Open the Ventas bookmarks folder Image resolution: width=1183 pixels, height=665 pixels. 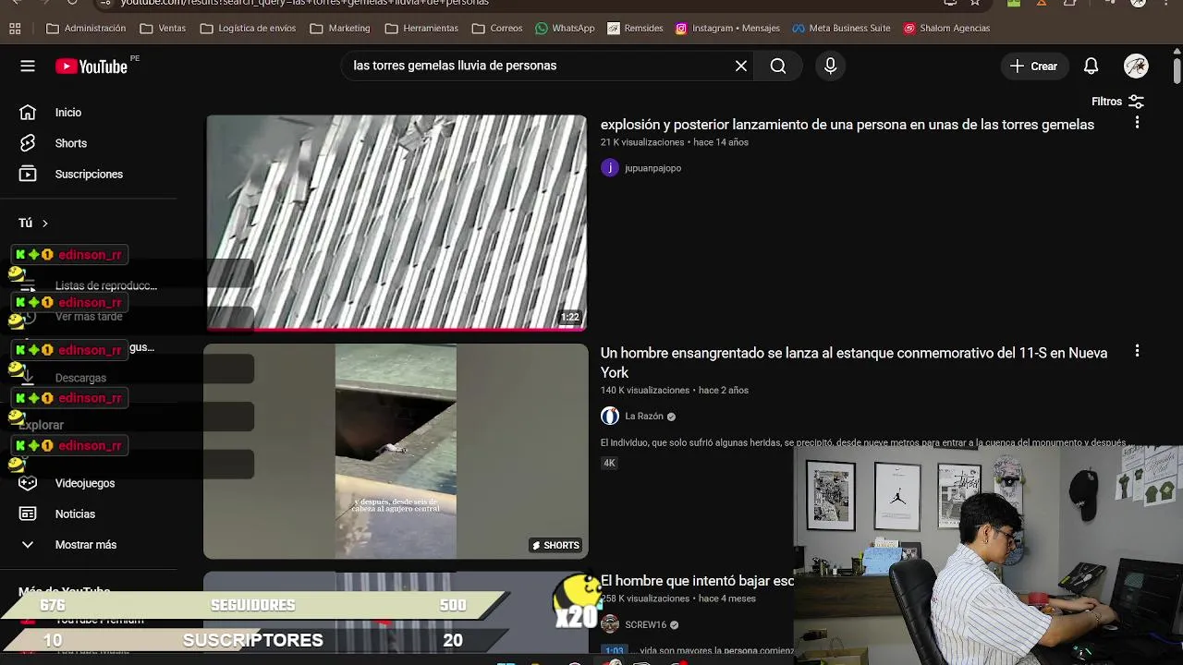point(163,29)
